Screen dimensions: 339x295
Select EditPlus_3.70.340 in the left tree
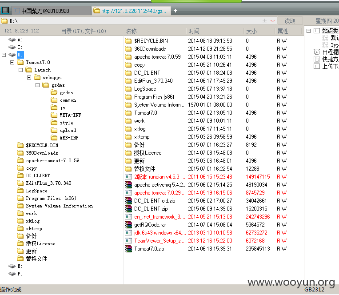[x=48, y=183]
